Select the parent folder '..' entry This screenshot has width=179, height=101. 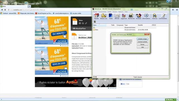pos(95,27)
